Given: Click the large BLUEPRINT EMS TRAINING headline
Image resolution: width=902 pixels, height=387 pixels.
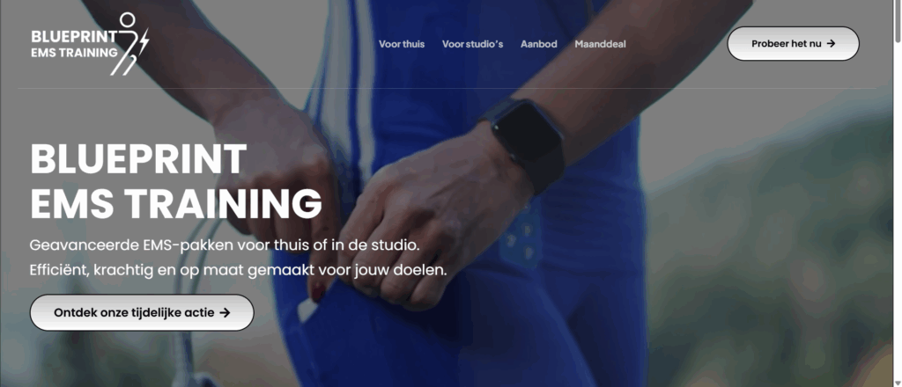Looking at the screenshot, I should [x=175, y=181].
